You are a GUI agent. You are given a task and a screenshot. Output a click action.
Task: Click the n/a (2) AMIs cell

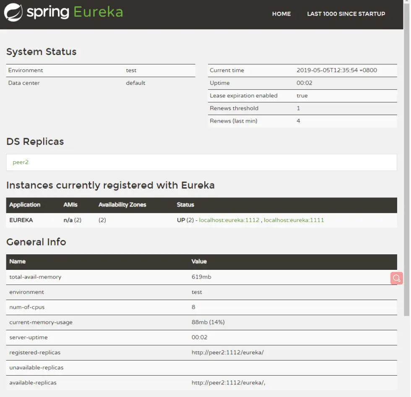72,220
